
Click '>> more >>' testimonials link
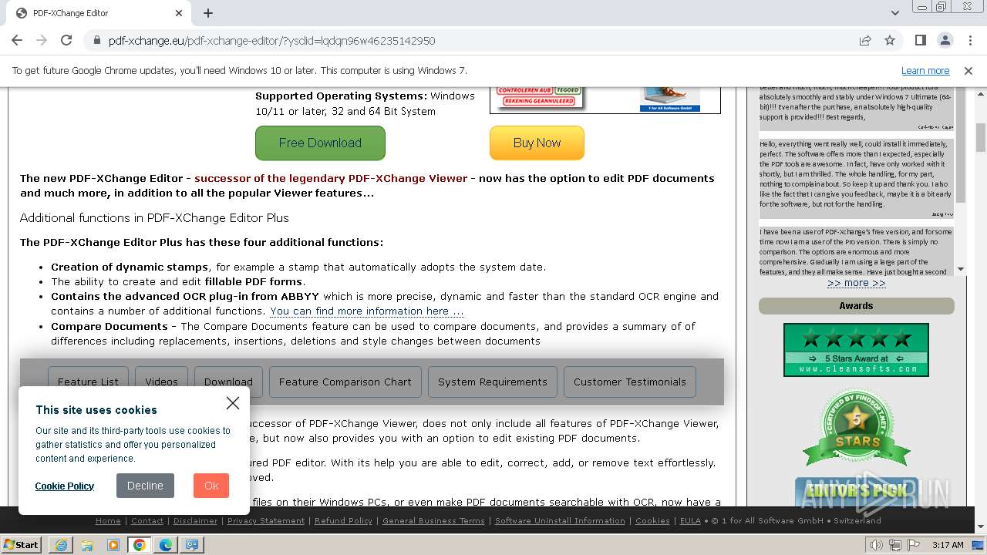pyautogui.click(x=857, y=283)
